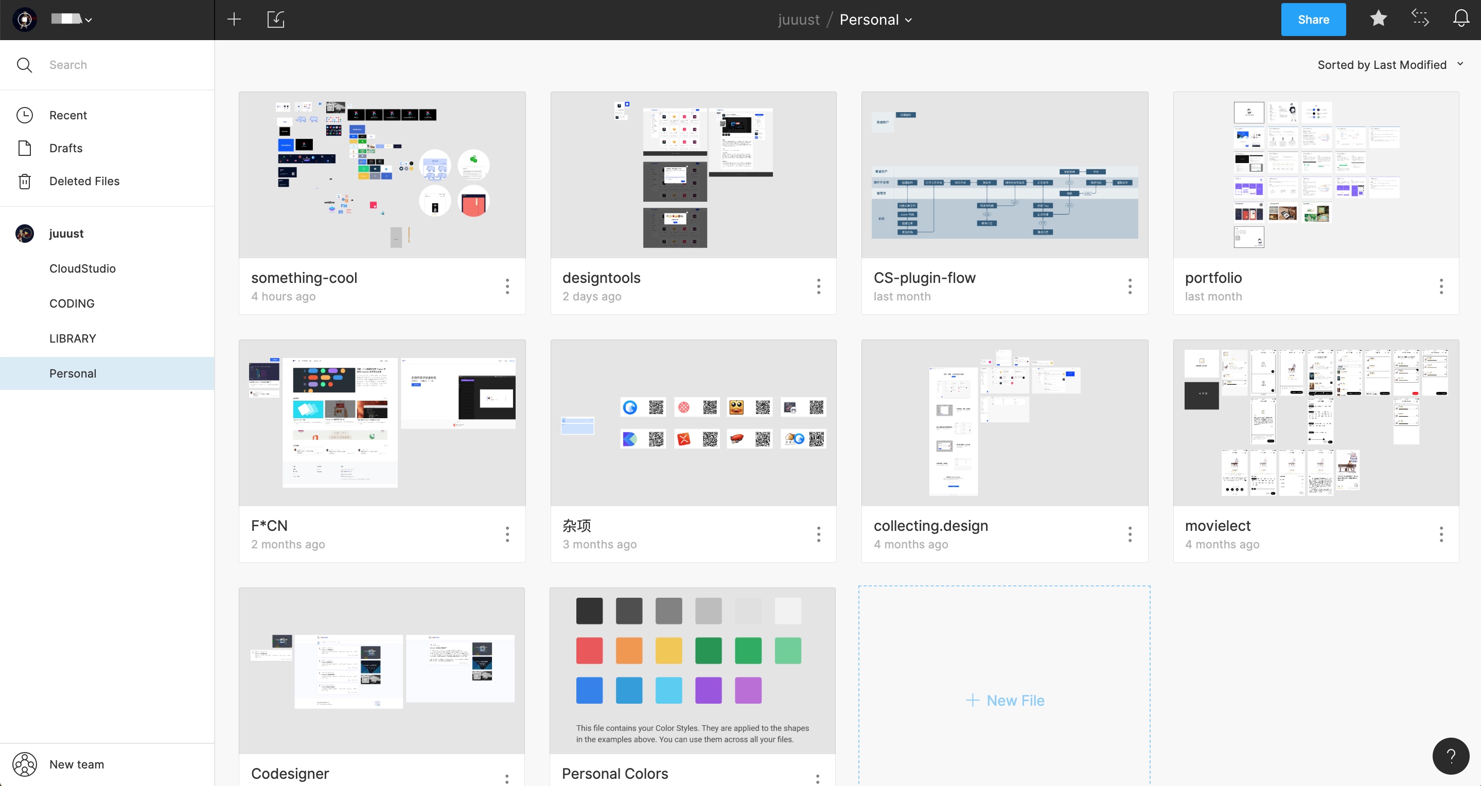
Task: Open options menu for movielect
Action: 1441,534
